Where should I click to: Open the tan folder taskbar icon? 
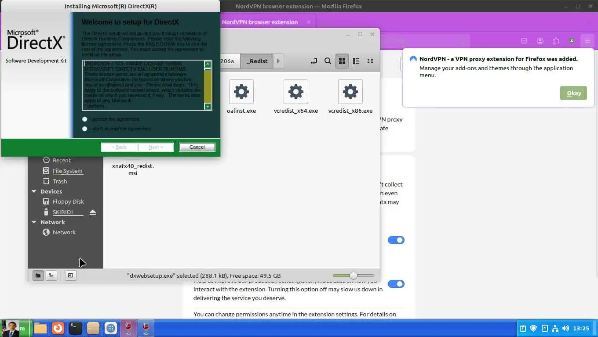pyautogui.click(x=93, y=328)
